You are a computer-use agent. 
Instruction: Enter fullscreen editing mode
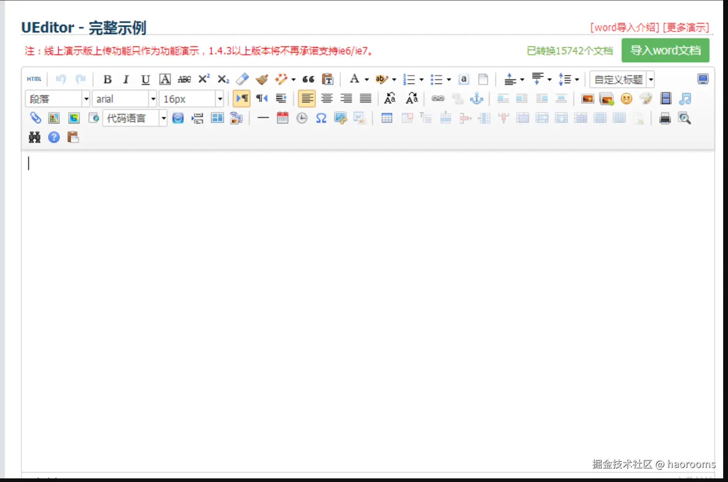(703, 79)
